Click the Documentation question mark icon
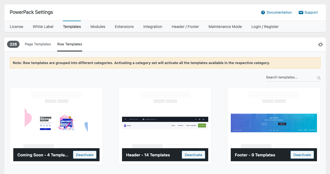Screen dimensions: 330x174 click(263, 12)
